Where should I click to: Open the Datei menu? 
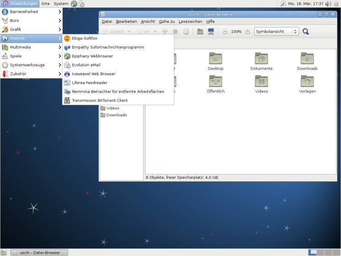coord(107,22)
